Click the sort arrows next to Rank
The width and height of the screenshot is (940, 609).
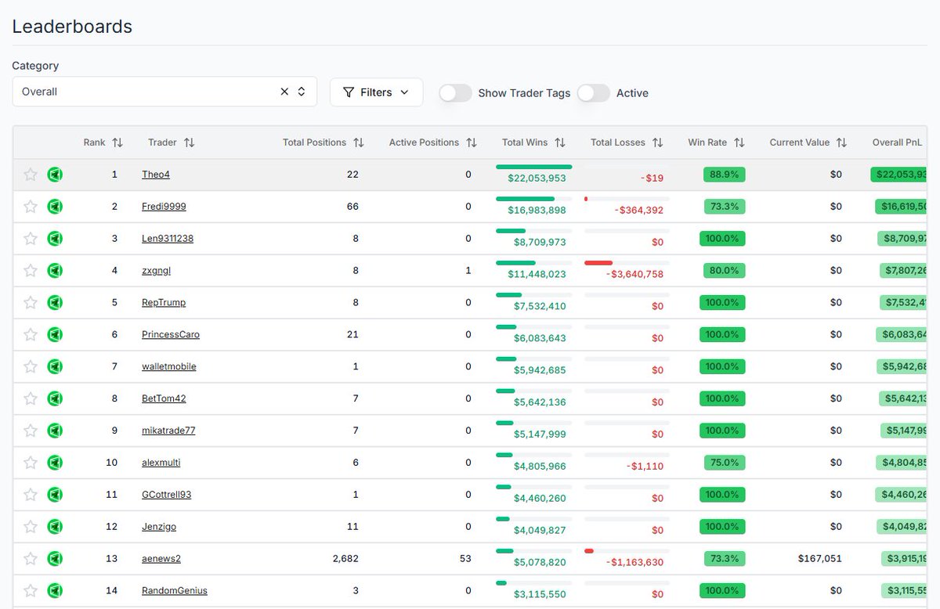click(x=117, y=142)
